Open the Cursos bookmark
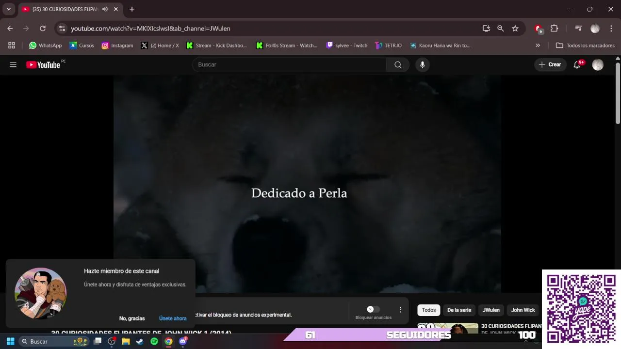Screen dimensions: 621x349 (x=82, y=46)
